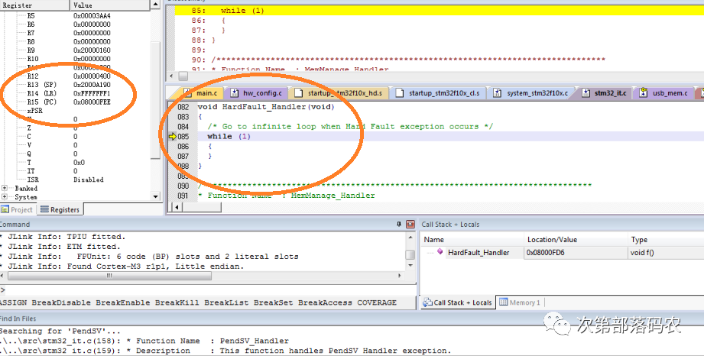Click the source editor left scroll arrow
This screenshot has width=704, height=356.
(x=177, y=207)
